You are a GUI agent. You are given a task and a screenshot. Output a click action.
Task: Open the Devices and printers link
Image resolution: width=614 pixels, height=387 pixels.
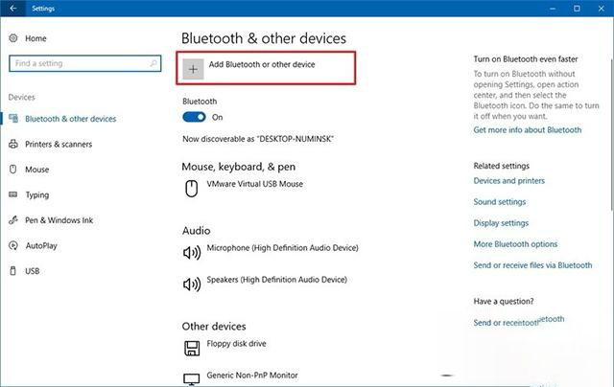(x=508, y=180)
